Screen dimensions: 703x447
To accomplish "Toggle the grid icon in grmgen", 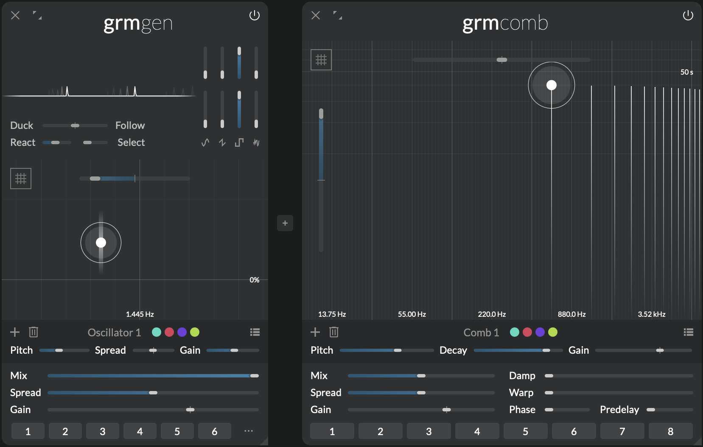I will point(21,179).
